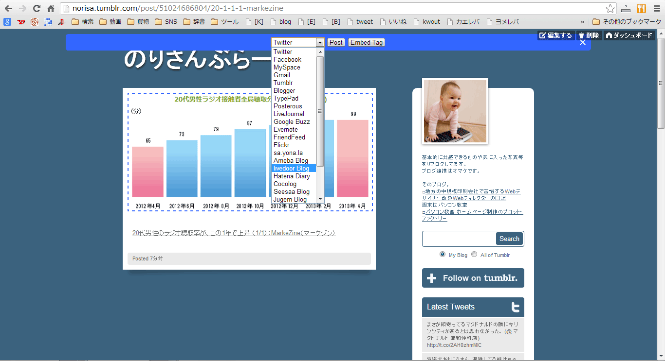Screen dimensions: 665x361
Task: Open the ツール bookmark folder
Action: click(224, 21)
